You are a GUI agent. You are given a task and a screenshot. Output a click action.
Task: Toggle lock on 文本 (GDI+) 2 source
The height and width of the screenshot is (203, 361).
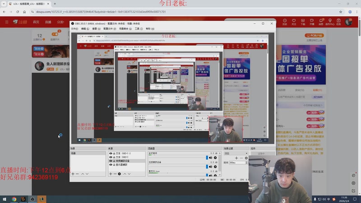(x=114, y=153)
